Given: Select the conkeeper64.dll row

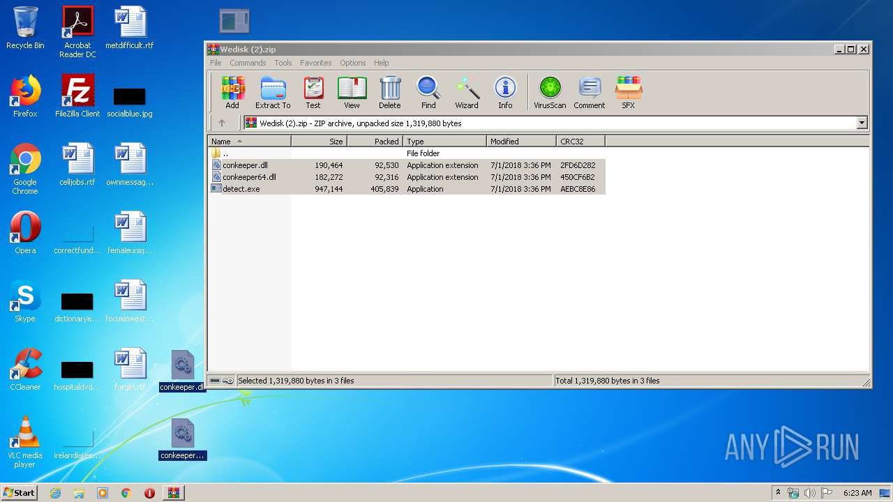Looking at the screenshot, I should (x=407, y=177).
